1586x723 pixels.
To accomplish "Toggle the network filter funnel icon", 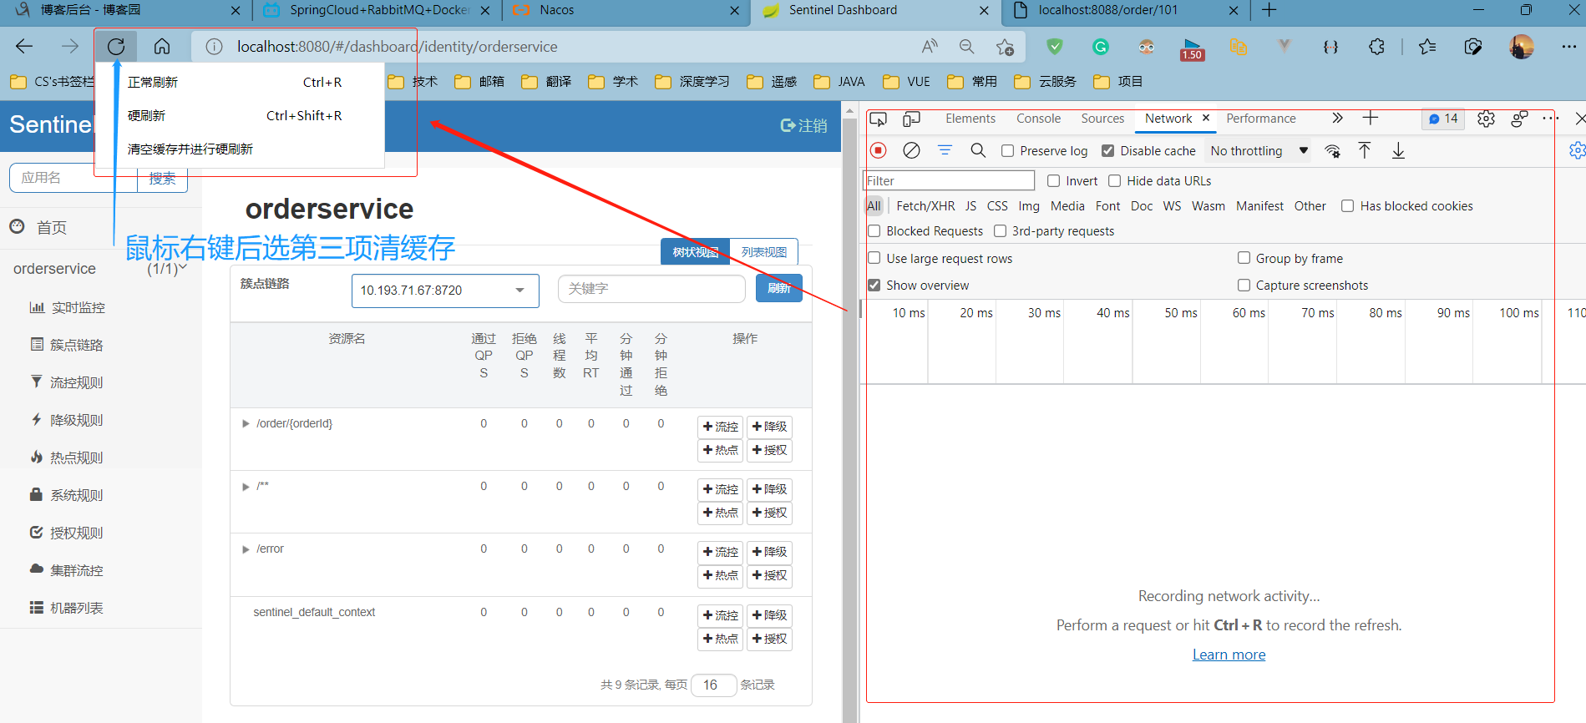I will 945,150.
